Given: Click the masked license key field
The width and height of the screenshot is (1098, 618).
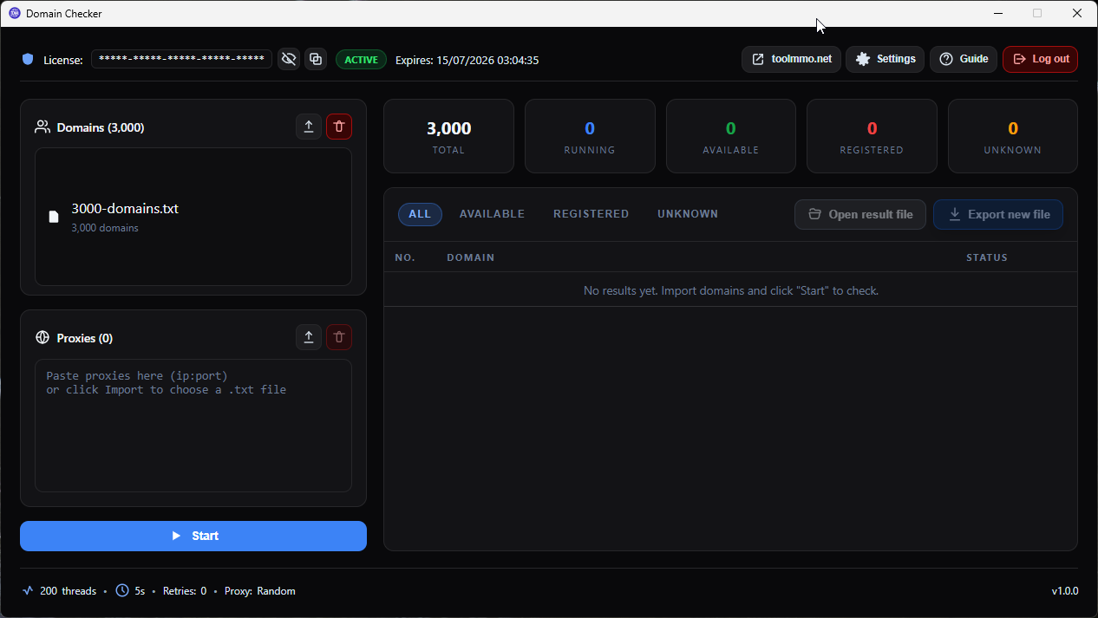Looking at the screenshot, I should (181, 59).
